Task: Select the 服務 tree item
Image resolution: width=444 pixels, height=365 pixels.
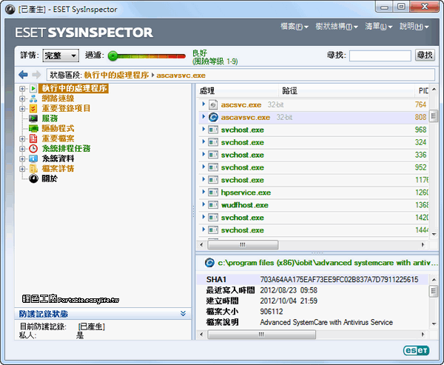Action: point(50,118)
